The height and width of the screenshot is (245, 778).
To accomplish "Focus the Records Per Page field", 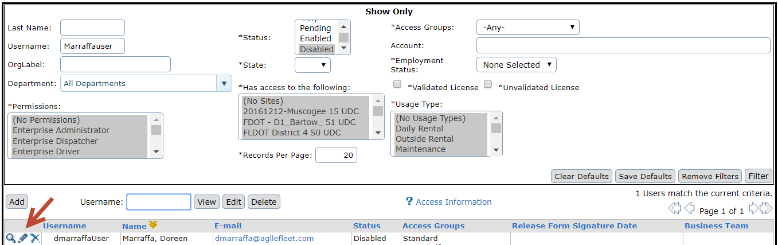I will coord(336,155).
